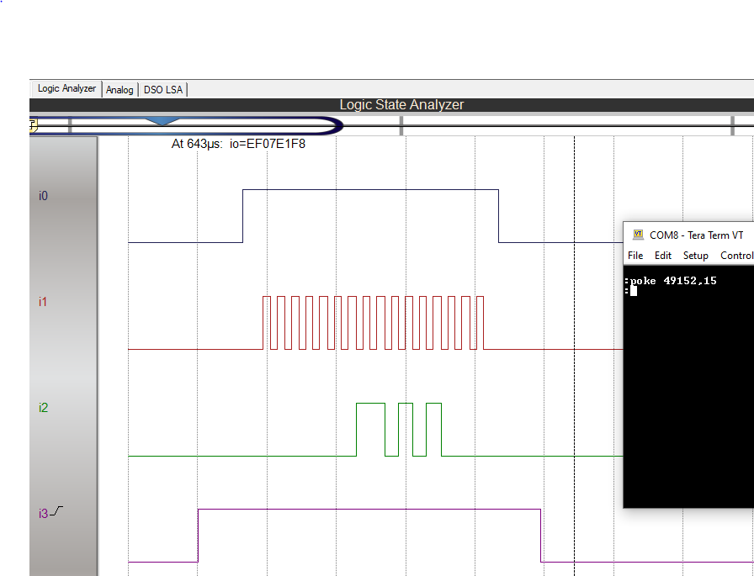Click the Tera Term VT title icon
754x576 pixels.
[638, 235]
